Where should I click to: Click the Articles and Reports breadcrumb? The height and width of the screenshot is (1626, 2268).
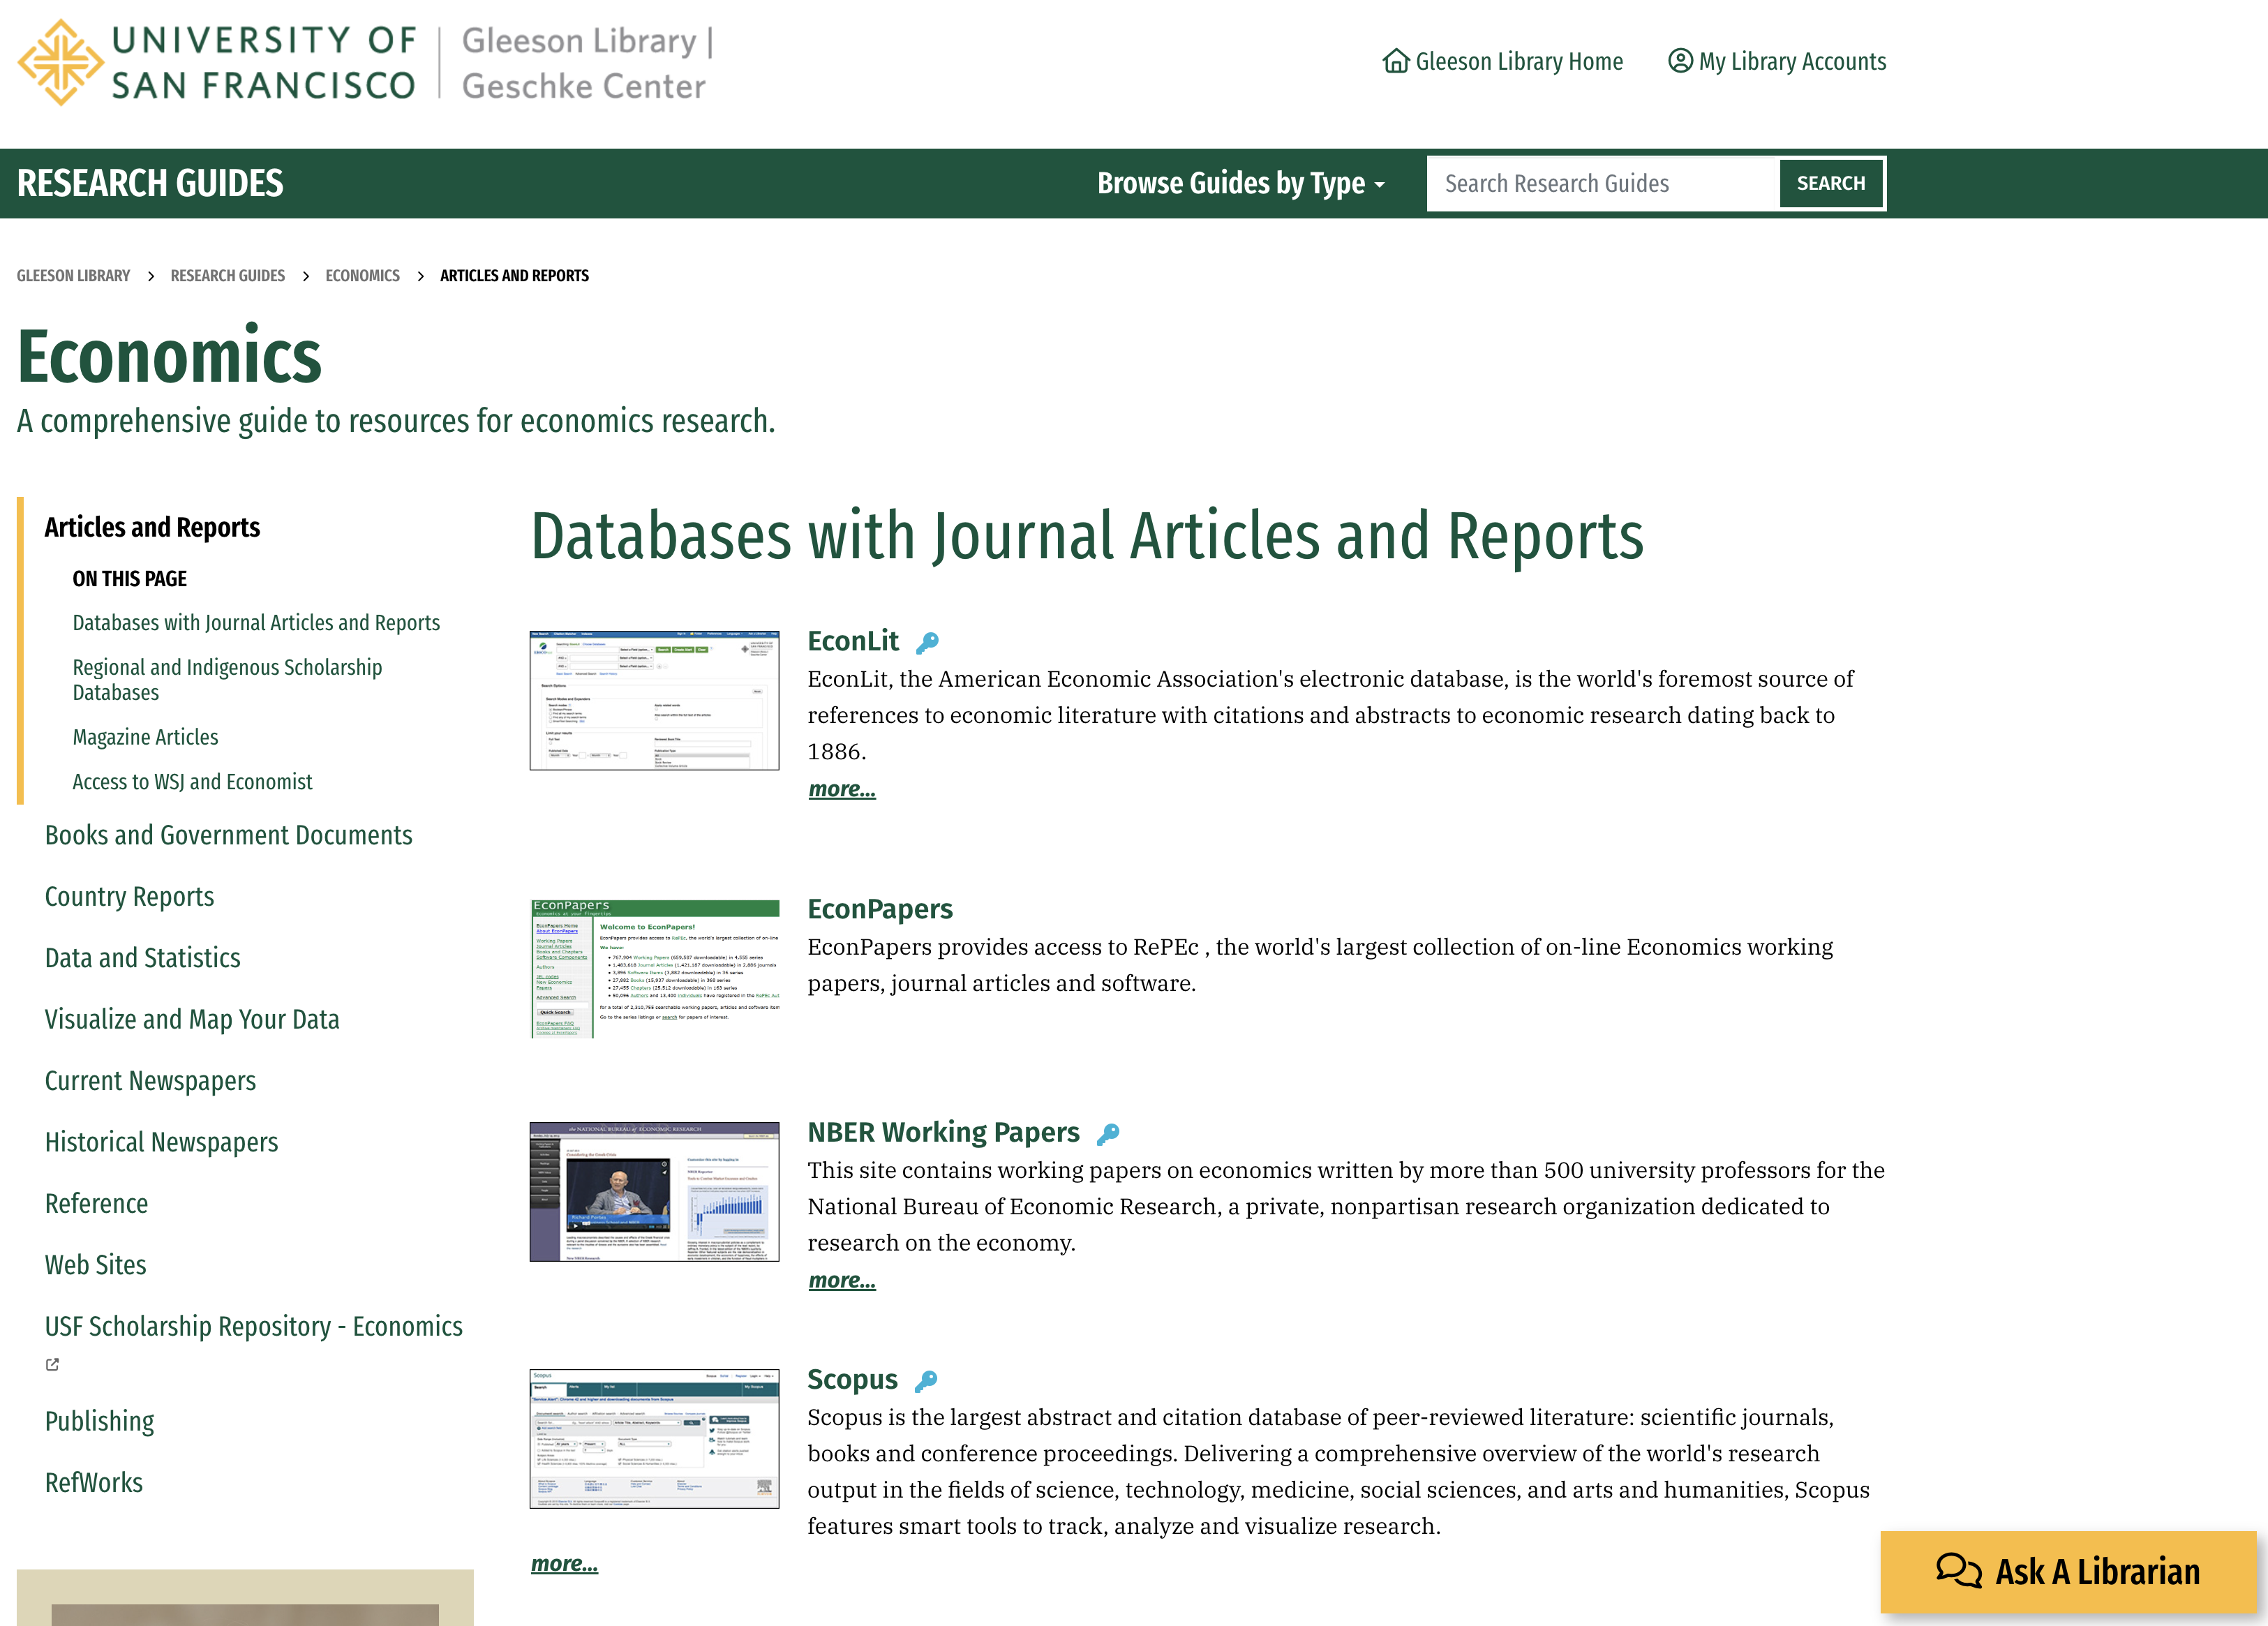click(514, 275)
